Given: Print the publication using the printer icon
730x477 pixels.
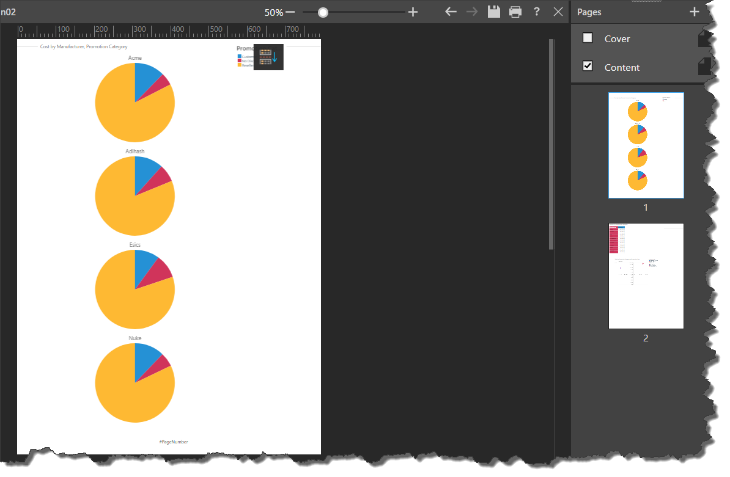Looking at the screenshot, I should (x=515, y=12).
